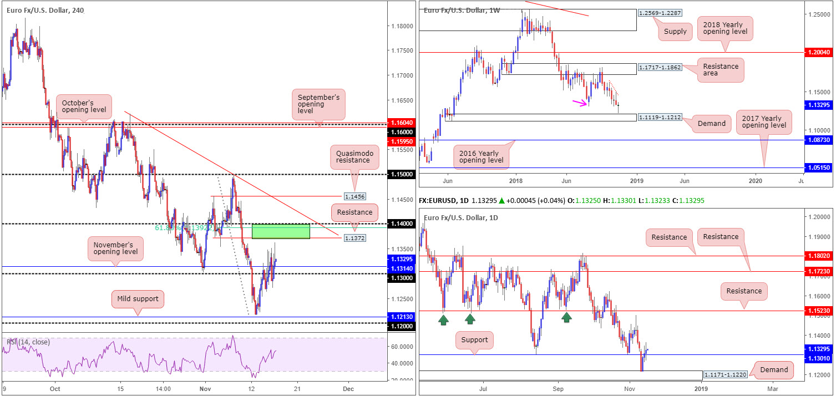Select the 1.1119-1.1212 demand range tag
This screenshot has width=836, height=396.
[x=660, y=118]
